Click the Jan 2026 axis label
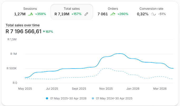 click(133, 89)
